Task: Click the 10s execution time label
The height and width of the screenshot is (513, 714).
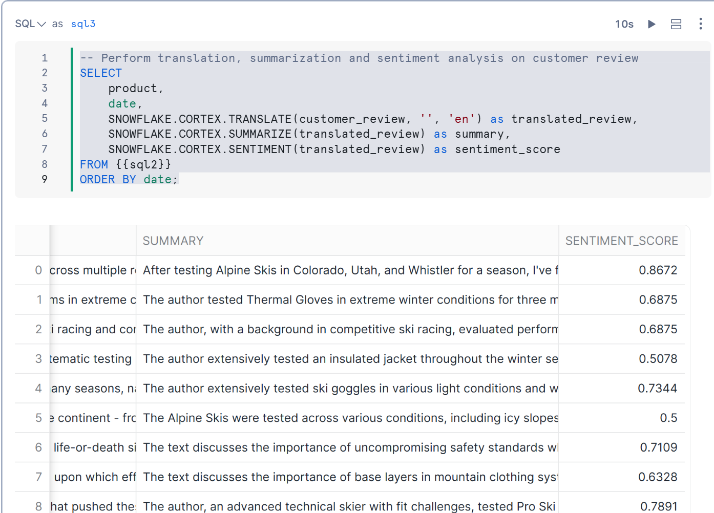Action: point(624,24)
